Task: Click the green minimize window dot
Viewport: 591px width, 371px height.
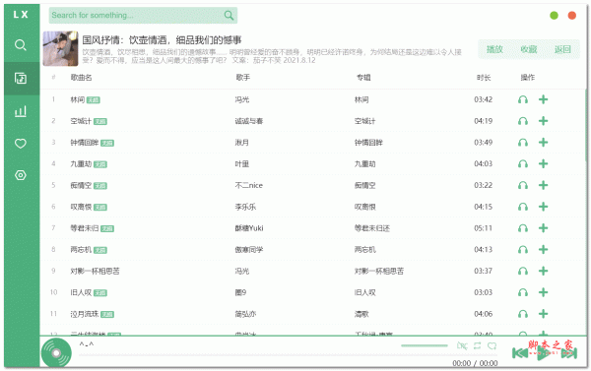Action: 554,16
